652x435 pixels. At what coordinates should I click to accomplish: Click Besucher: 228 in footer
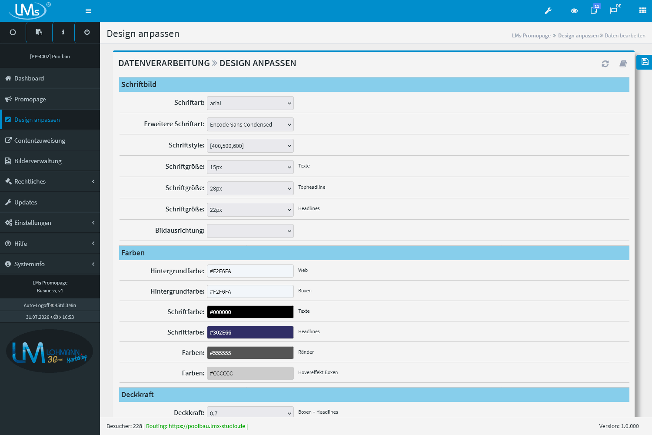[124, 426]
